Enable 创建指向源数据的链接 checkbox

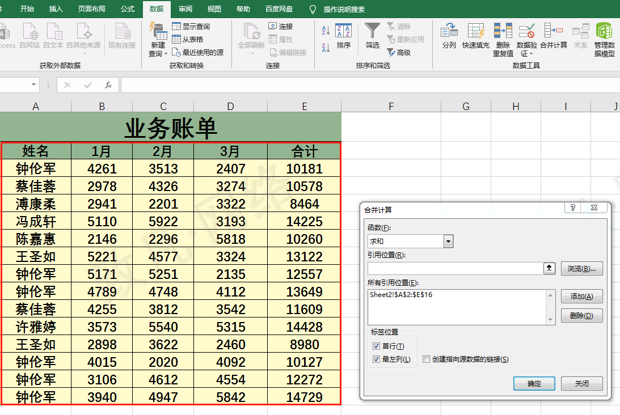[x=426, y=359]
